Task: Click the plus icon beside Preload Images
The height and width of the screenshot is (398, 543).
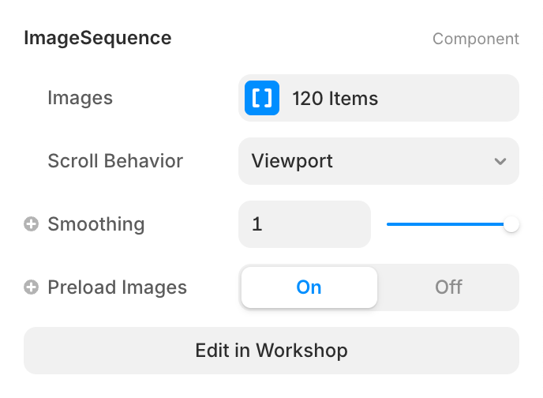Action: pos(32,287)
